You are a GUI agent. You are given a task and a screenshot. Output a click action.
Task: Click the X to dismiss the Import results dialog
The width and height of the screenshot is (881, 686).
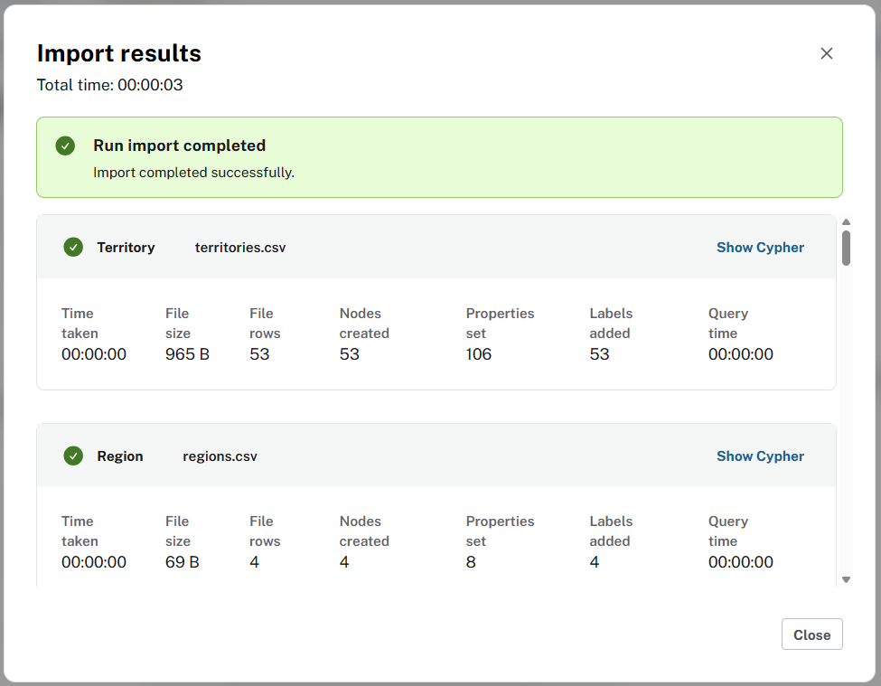click(x=826, y=53)
